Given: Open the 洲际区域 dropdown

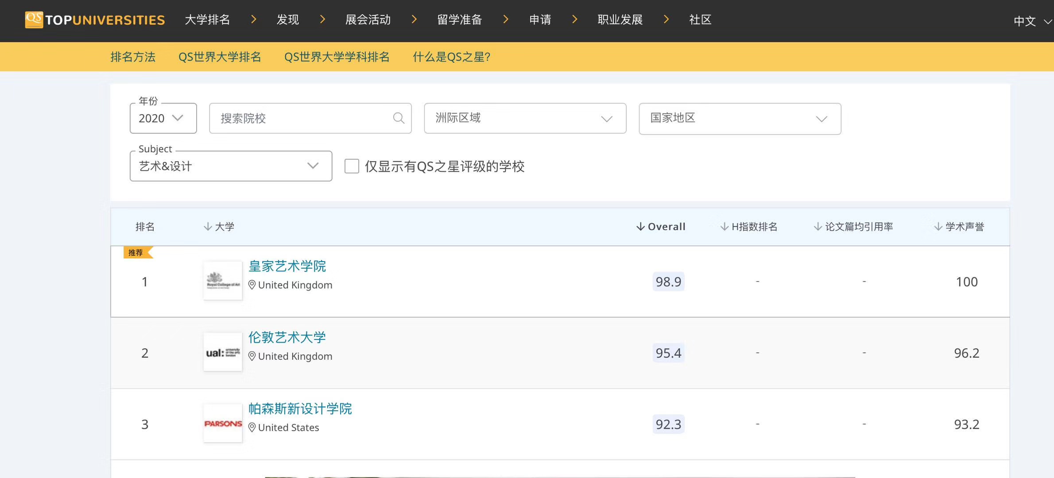Looking at the screenshot, I should pos(525,118).
